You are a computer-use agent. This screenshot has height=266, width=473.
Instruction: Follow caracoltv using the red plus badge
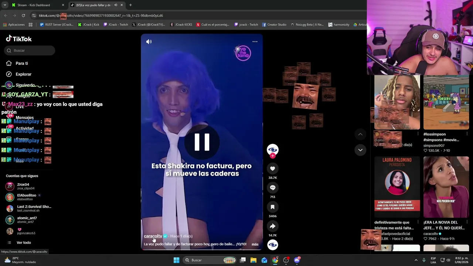273,156
